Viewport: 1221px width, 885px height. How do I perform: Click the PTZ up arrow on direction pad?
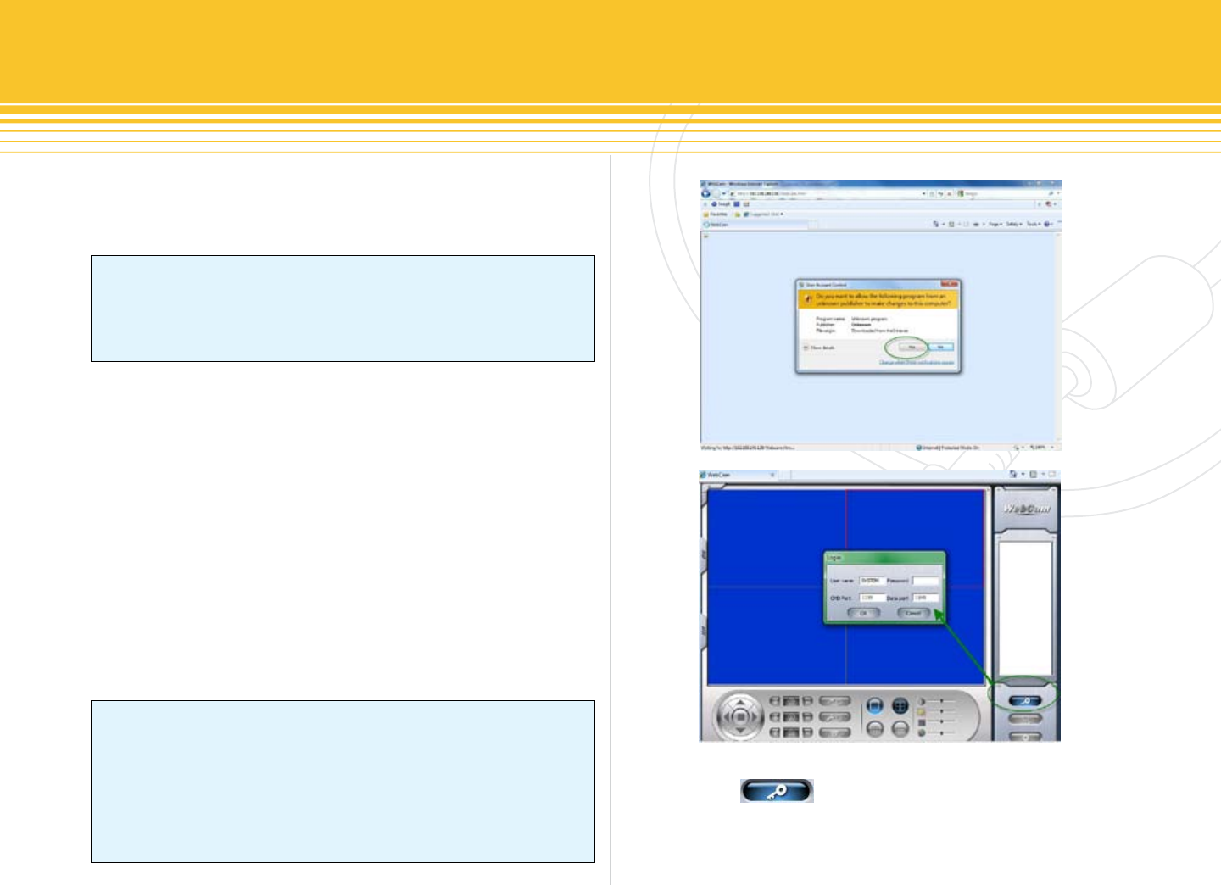(x=740, y=701)
